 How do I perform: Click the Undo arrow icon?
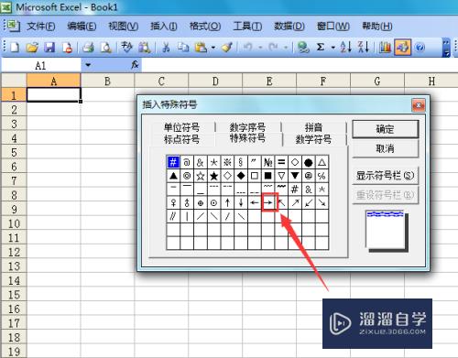[x=247, y=48]
